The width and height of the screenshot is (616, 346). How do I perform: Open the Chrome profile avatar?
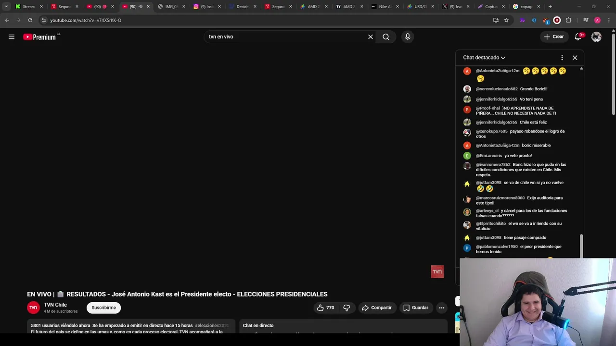coord(597,20)
